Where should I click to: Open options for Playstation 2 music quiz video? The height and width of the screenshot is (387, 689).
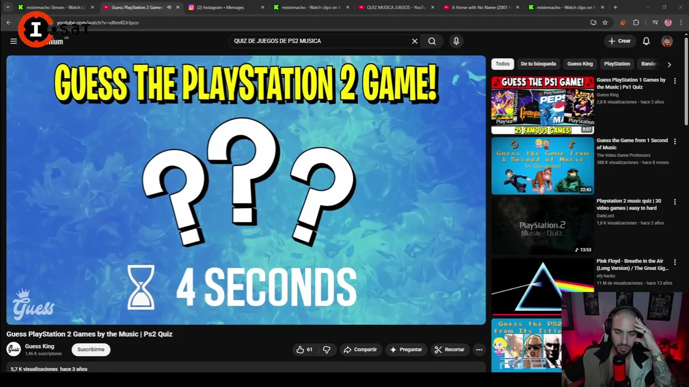click(x=675, y=202)
